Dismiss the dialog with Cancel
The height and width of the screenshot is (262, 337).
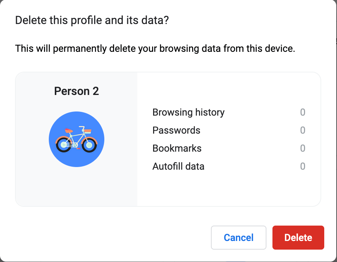(239, 238)
